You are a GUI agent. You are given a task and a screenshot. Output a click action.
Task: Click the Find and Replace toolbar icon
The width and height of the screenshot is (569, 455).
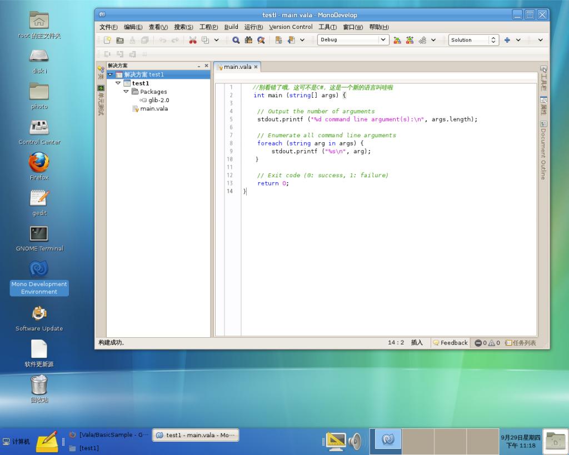coord(261,40)
